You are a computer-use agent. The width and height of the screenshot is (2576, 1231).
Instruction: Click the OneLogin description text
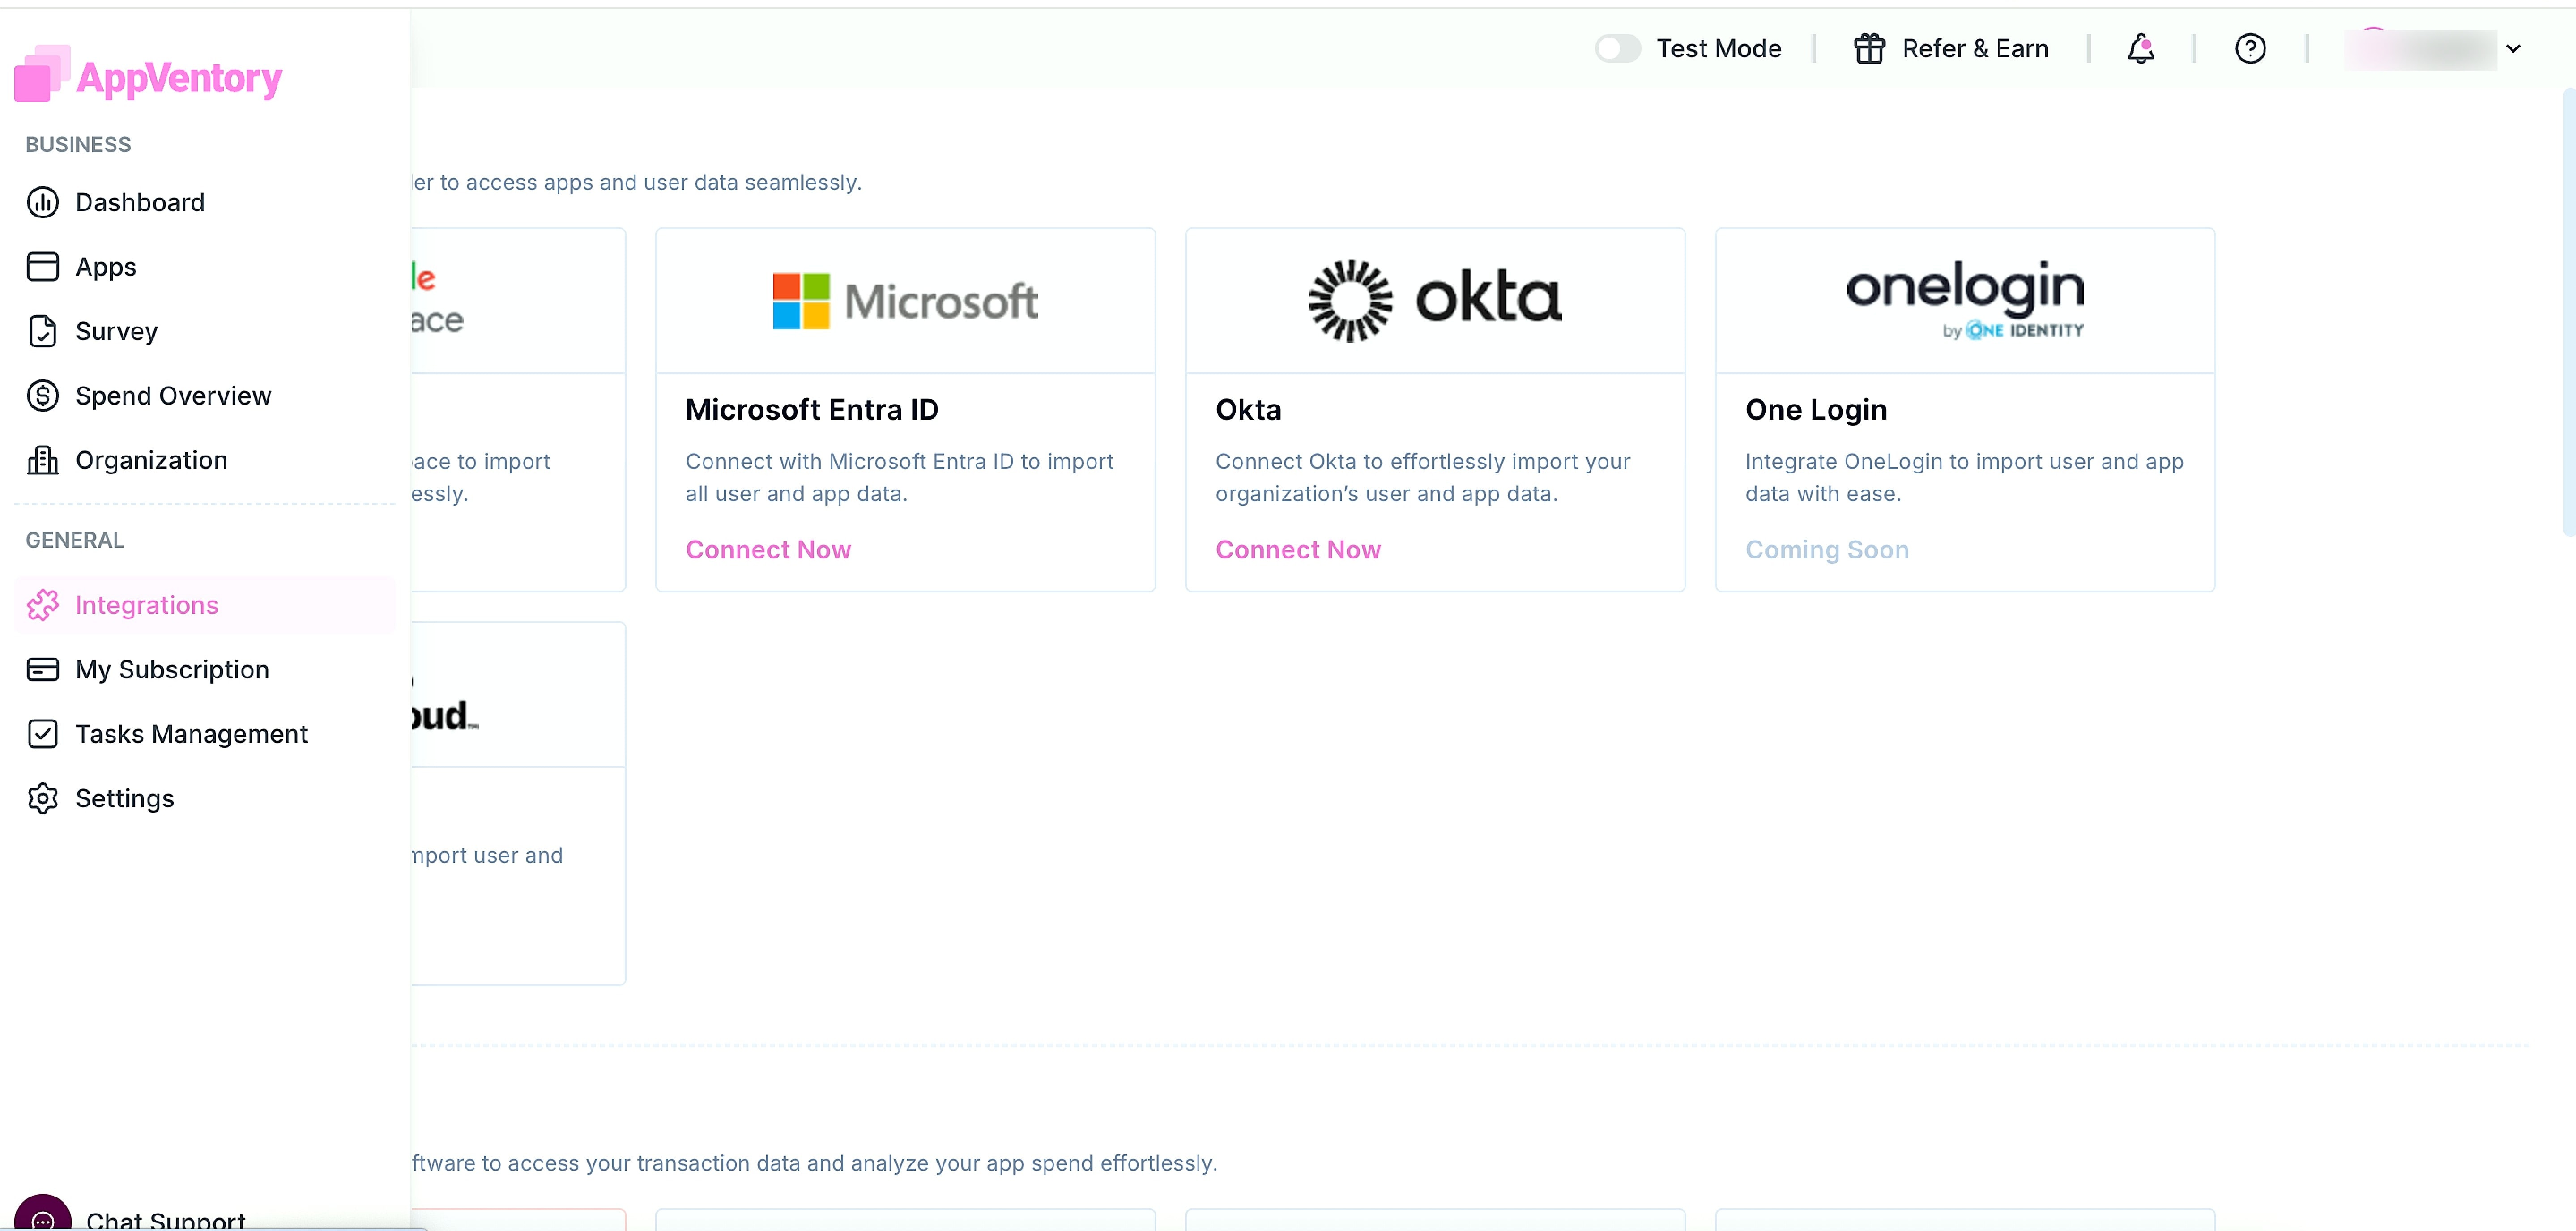[x=1964, y=477]
